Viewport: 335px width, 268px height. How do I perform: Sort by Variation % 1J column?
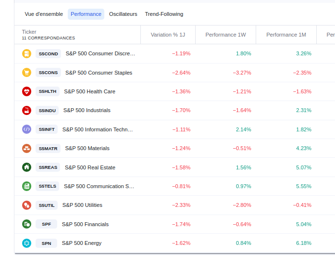[168, 35]
